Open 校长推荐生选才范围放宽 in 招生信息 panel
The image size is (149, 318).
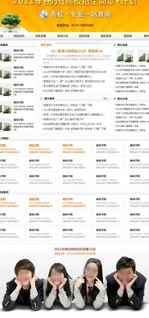(132, 83)
